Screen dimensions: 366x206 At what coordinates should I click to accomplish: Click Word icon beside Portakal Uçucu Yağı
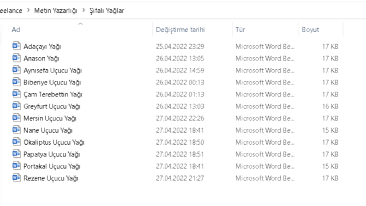[x=16, y=166]
